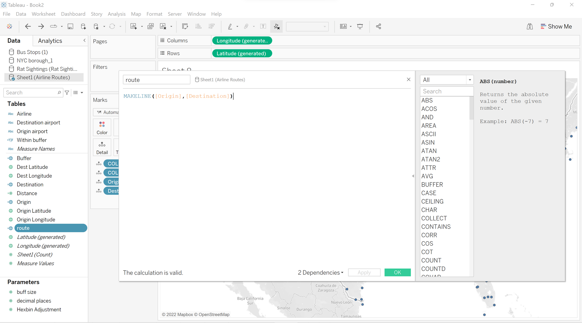
Task: Click the filter fields icon by search
Action: point(67,93)
